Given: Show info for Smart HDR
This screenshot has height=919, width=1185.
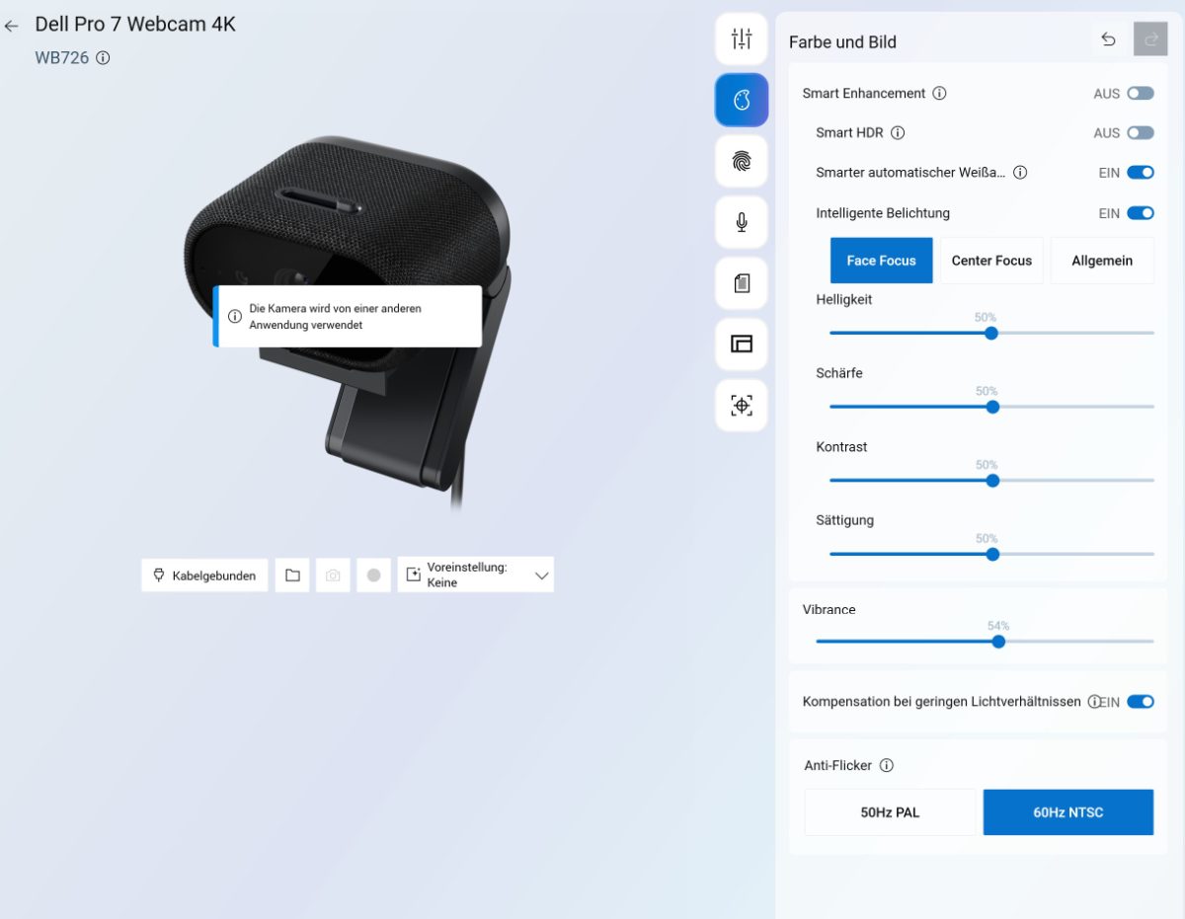Looking at the screenshot, I should (x=898, y=133).
